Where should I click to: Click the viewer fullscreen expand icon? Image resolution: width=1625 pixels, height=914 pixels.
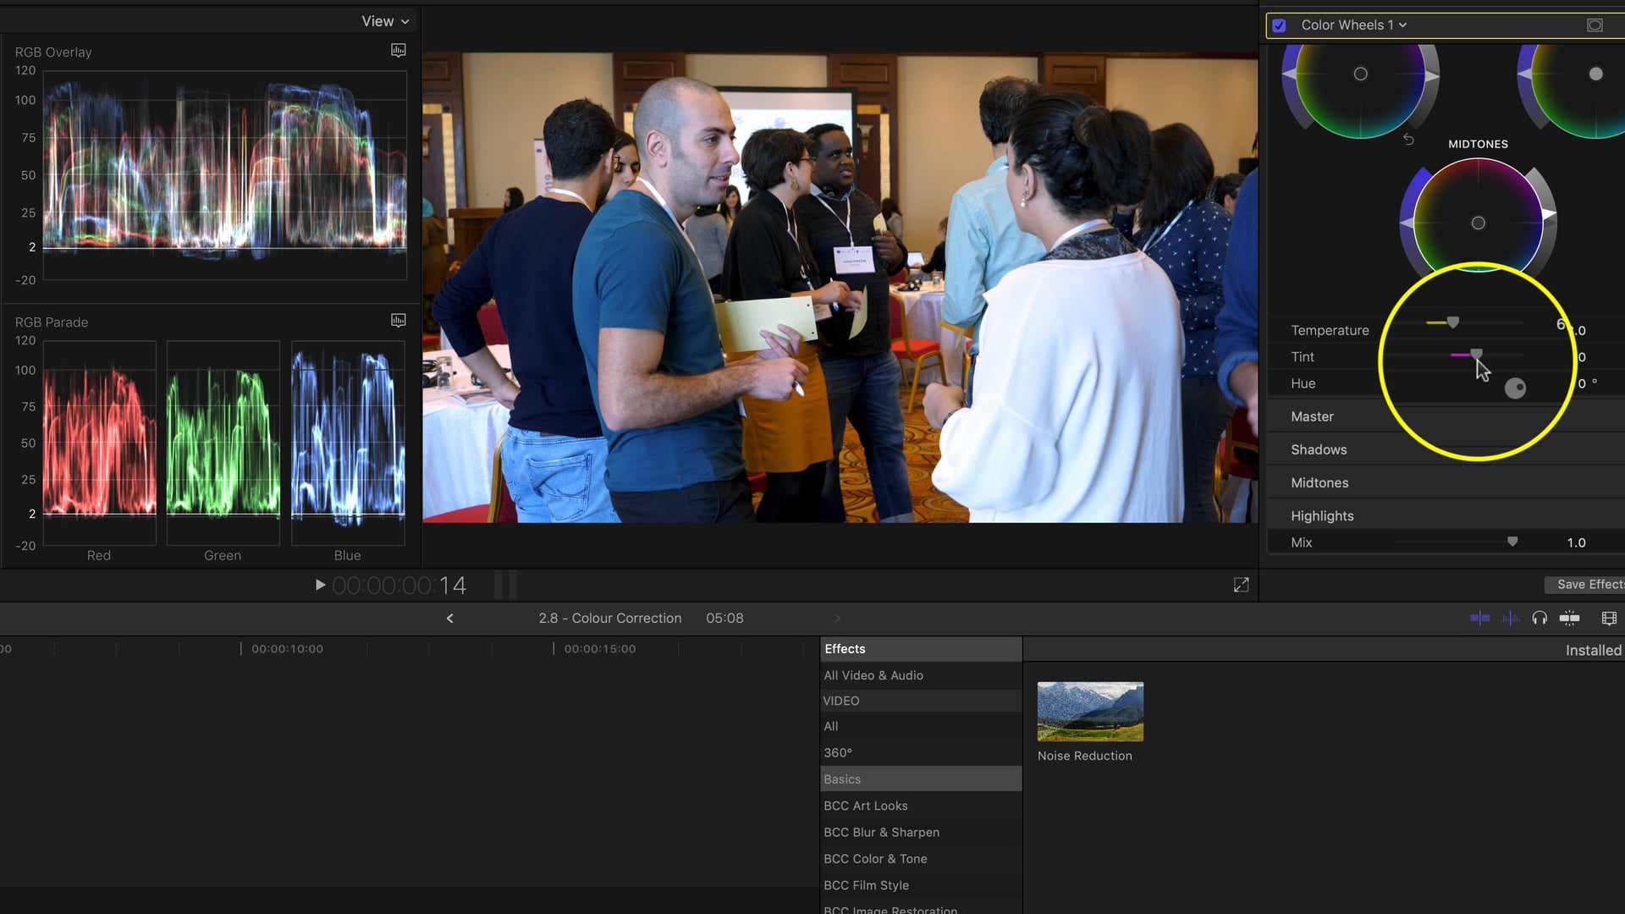click(x=1240, y=584)
